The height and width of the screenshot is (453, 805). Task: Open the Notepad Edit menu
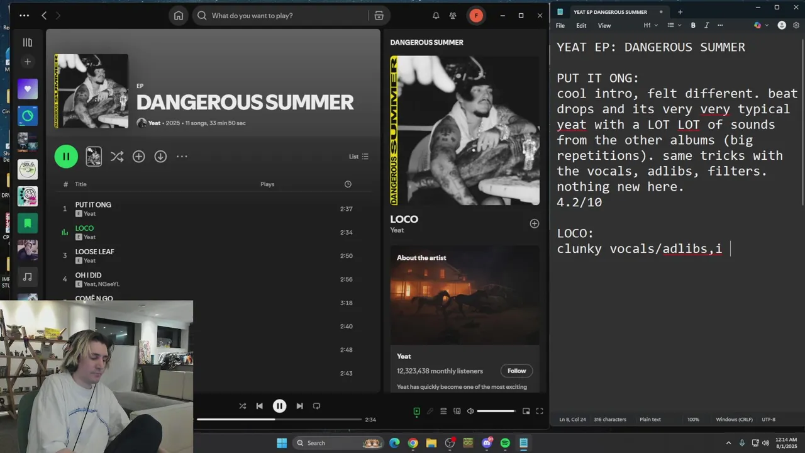[581, 26]
